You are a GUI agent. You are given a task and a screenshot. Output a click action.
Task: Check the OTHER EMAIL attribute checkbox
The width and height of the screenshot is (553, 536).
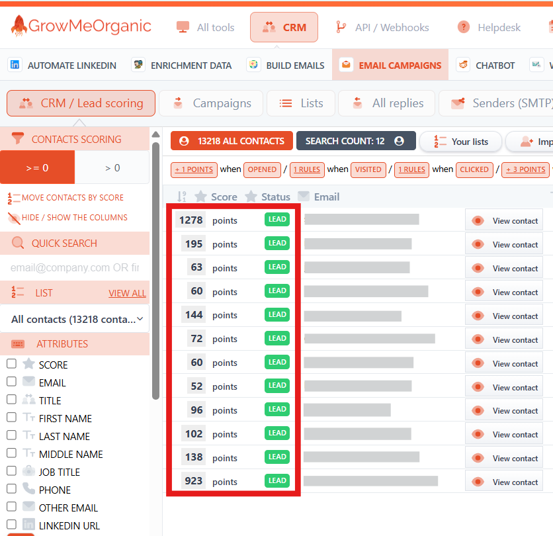tap(12, 506)
